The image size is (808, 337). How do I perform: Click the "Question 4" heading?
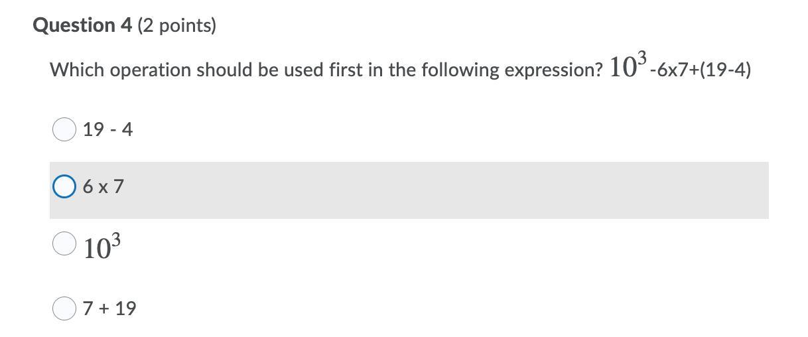[x=83, y=26]
